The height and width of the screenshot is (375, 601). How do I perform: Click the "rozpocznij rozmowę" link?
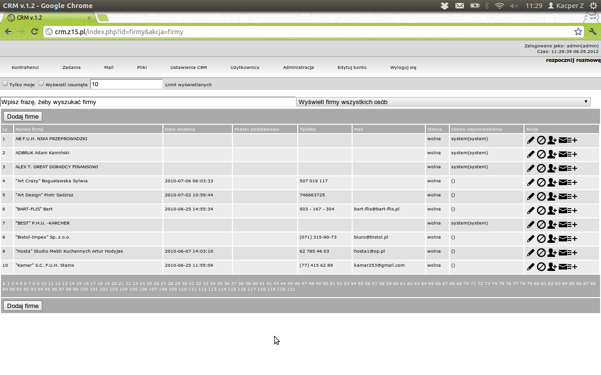[573, 60]
